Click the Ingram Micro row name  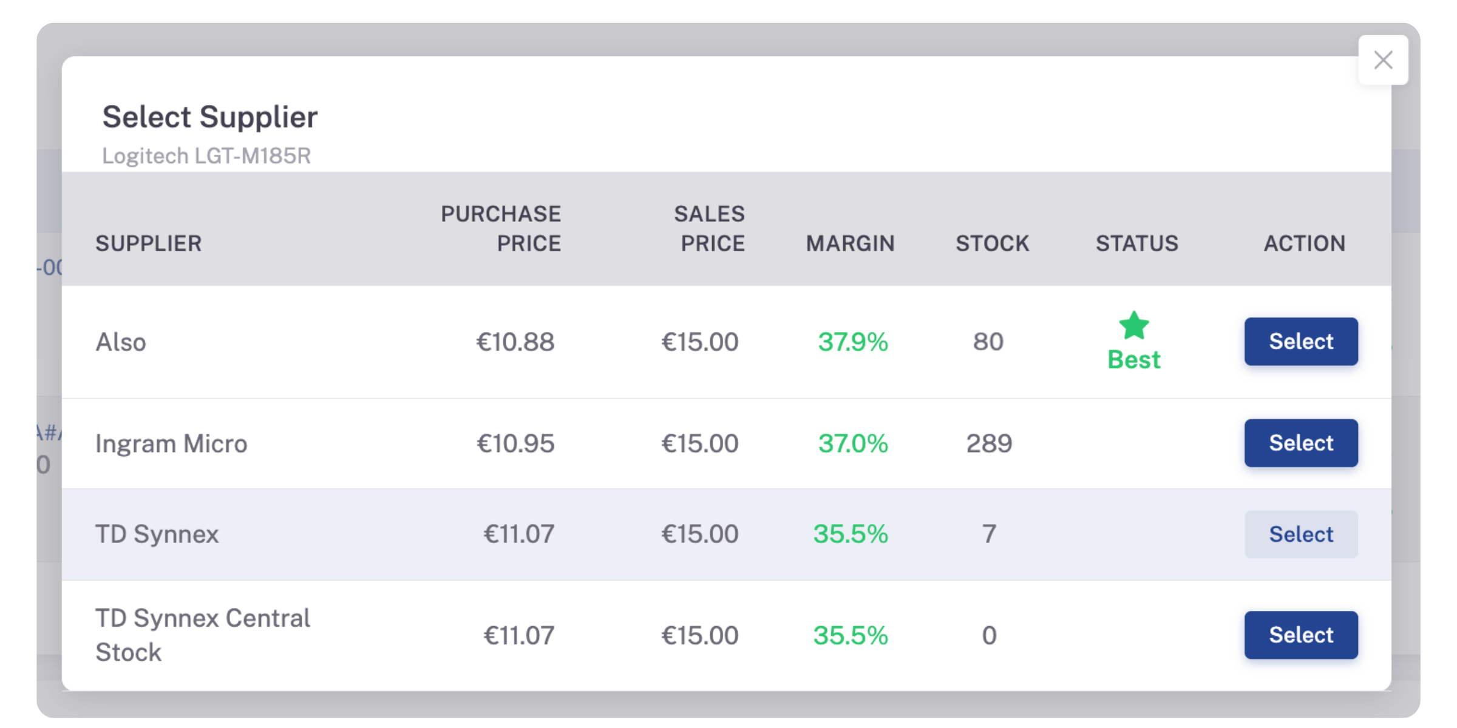click(171, 443)
